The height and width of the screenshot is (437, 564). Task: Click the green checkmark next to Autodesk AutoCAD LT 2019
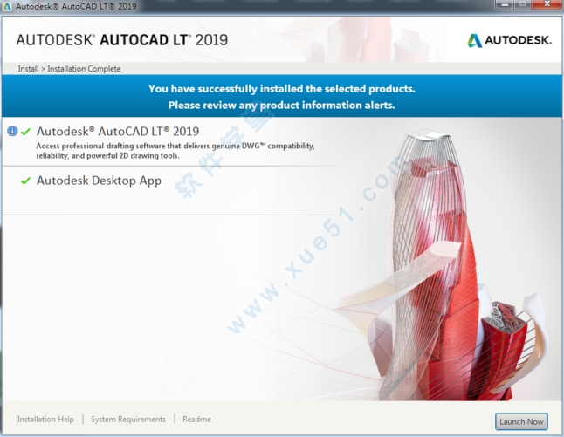tap(25, 132)
